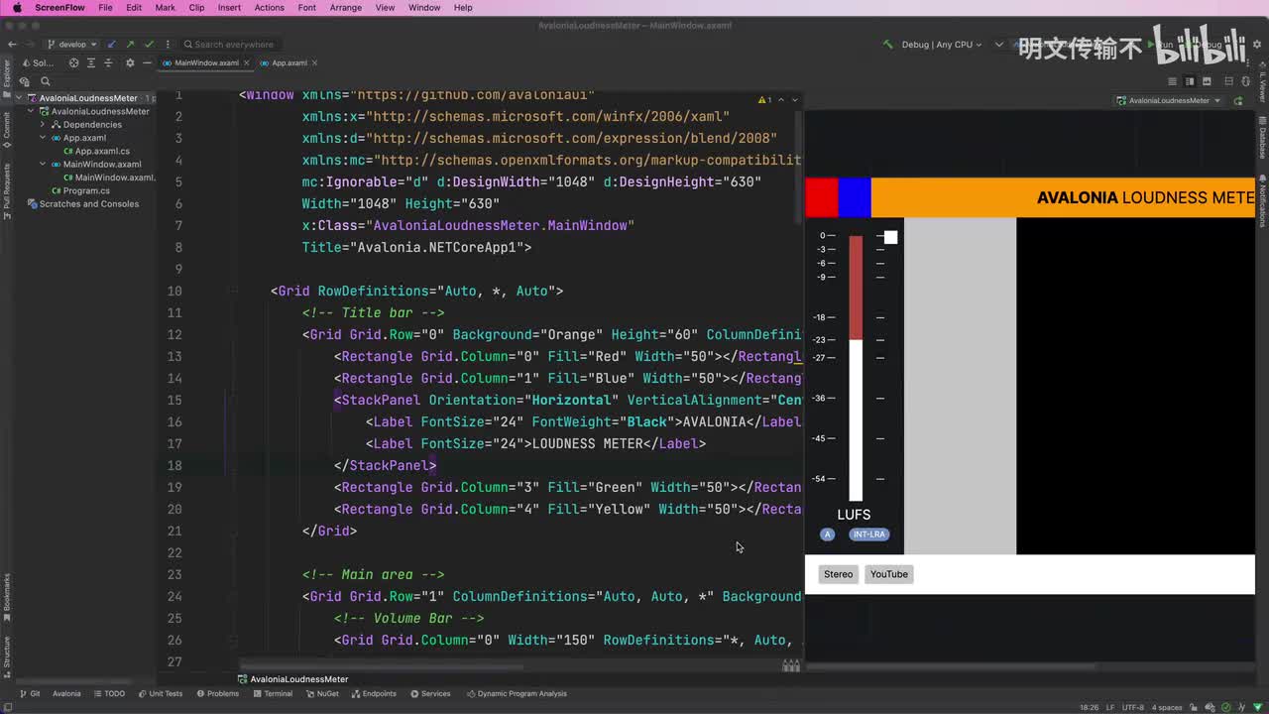
Task: Open the Actions menu
Action: click(269, 7)
